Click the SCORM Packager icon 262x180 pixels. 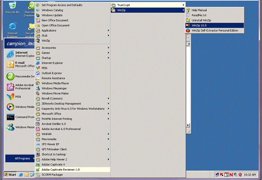pyautogui.click(x=38, y=175)
